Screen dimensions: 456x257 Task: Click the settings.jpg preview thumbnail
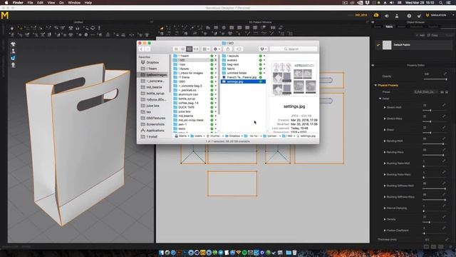pos(294,79)
